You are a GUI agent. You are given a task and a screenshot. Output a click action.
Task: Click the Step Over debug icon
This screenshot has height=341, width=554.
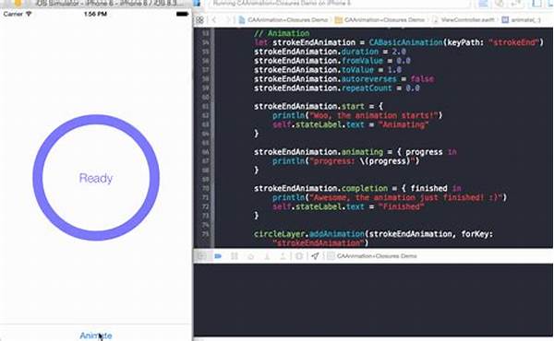pyautogui.click(x=250, y=256)
